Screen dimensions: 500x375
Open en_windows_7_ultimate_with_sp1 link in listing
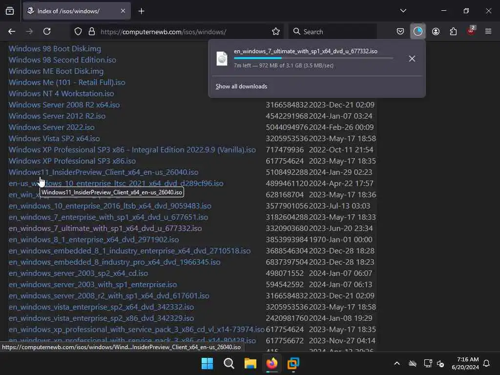tap(105, 229)
